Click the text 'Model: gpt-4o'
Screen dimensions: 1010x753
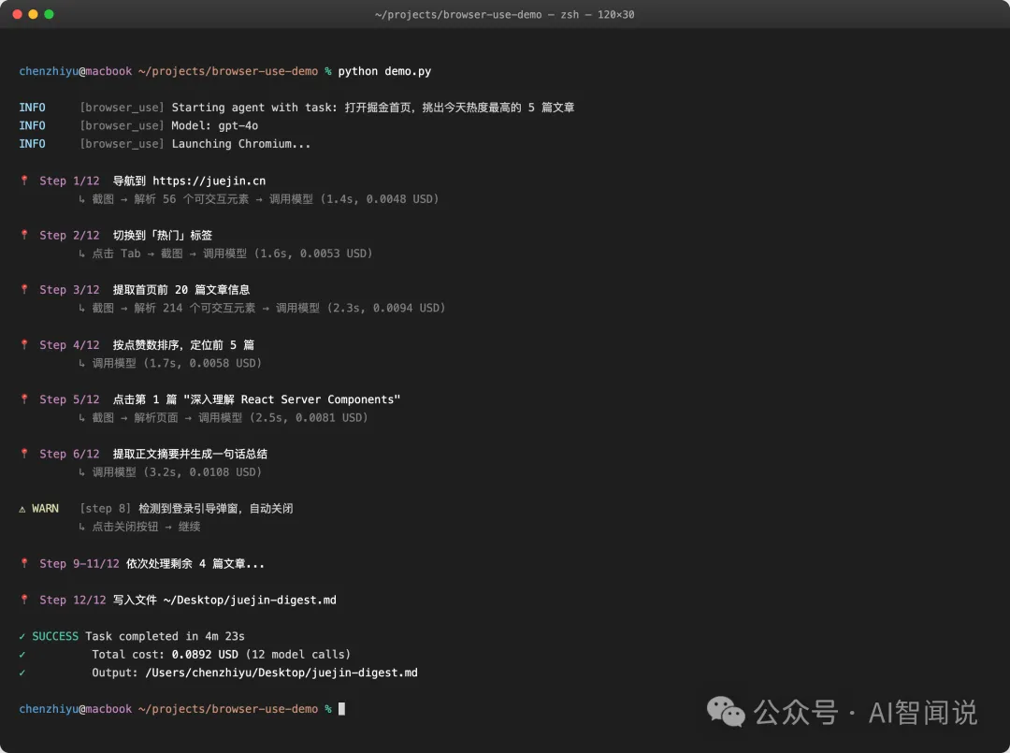pyautogui.click(x=214, y=125)
